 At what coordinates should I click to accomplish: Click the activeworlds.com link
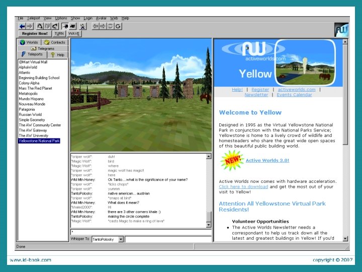[x=297, y=90]
